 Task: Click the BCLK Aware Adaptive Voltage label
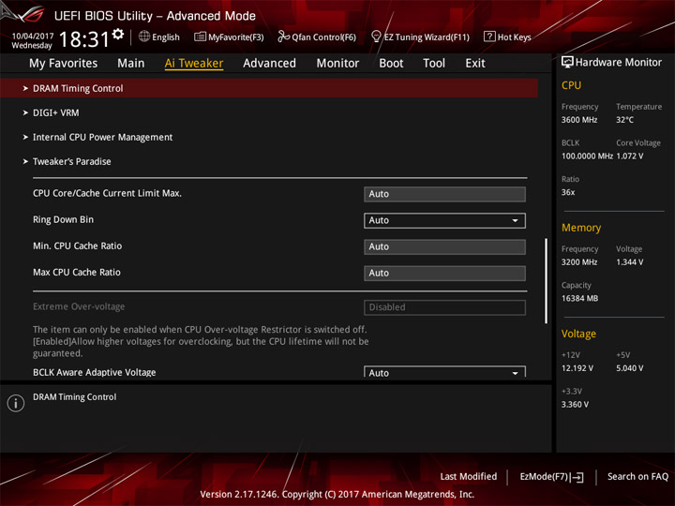pyautogui.click(x=95, y=373)
